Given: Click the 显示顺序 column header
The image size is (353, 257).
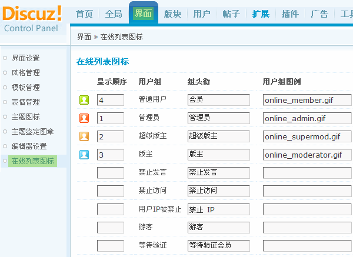Looking at the screenshot, I should pyautogui.click(x=112, y=82).
